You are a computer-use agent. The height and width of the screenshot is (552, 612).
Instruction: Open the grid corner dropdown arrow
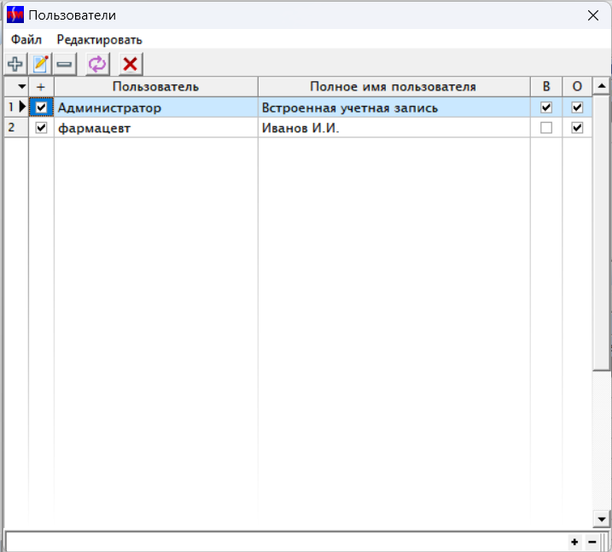22,87
